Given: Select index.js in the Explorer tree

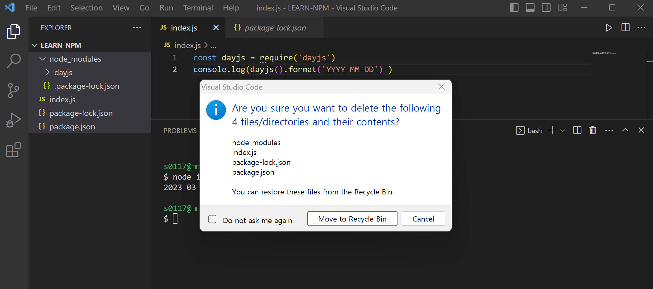Looking at the screenshot, I should click(90, 100).
